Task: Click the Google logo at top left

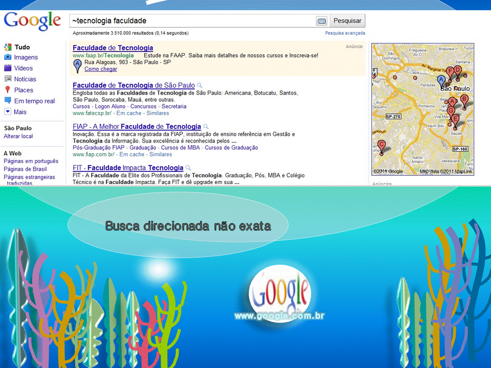Action: point(32,21)
